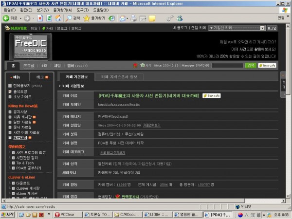
Task: Click the green Back arrow button
Action: [x=6, y=18]
